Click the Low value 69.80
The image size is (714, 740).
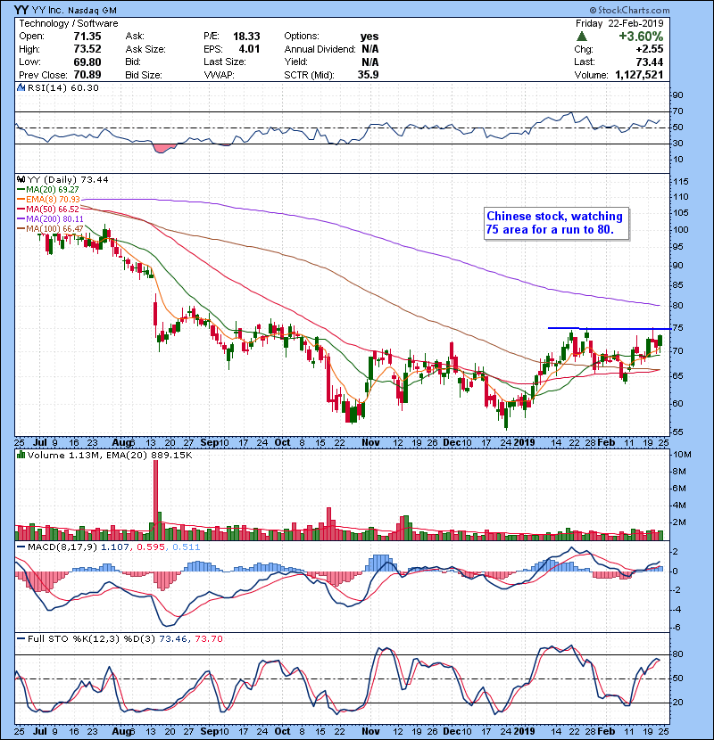point(87,62)
